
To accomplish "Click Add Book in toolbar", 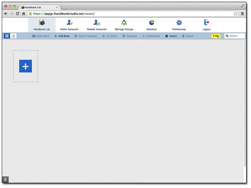I will click(x=62, y=36).
